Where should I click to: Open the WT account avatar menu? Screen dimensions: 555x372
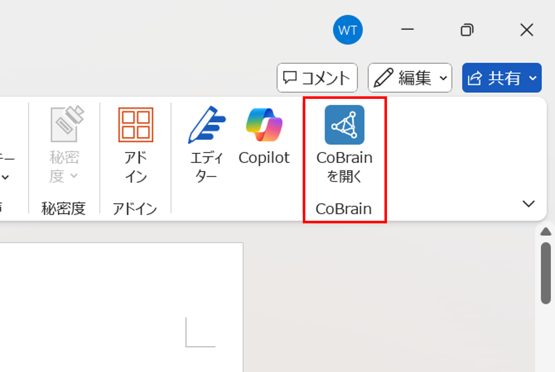tap(348, 30)
